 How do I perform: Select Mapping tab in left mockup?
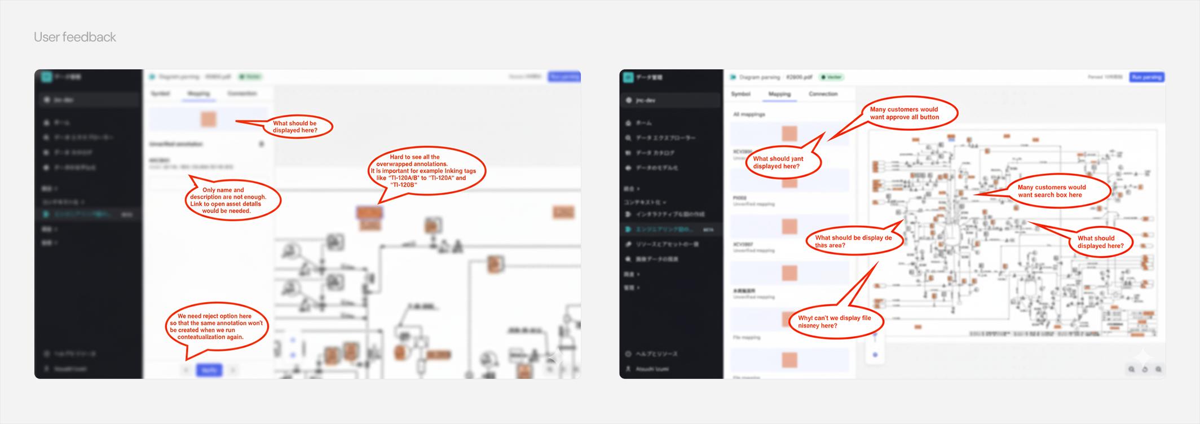point(198,94)
